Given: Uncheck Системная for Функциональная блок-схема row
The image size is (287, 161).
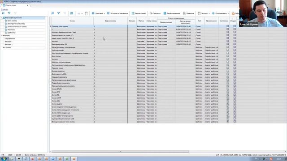Looking at the screenshot, I should point(227,122).
